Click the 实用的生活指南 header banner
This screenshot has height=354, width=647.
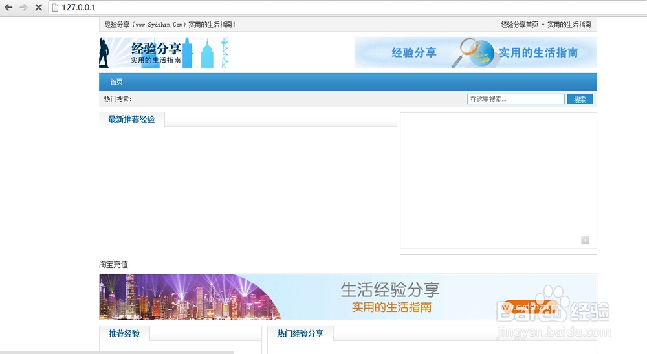476,52
